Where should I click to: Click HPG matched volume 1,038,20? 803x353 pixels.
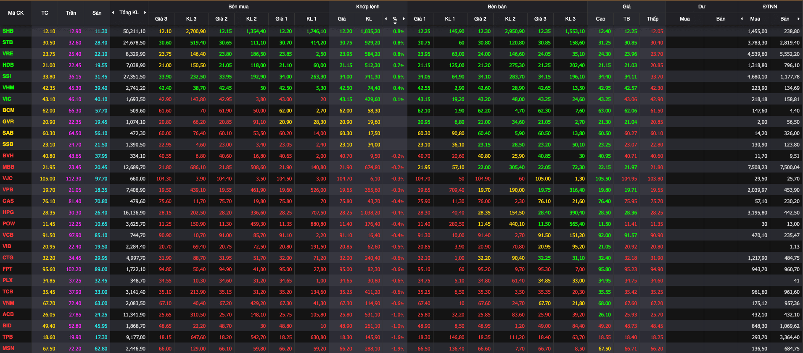[x=370, y=213]
